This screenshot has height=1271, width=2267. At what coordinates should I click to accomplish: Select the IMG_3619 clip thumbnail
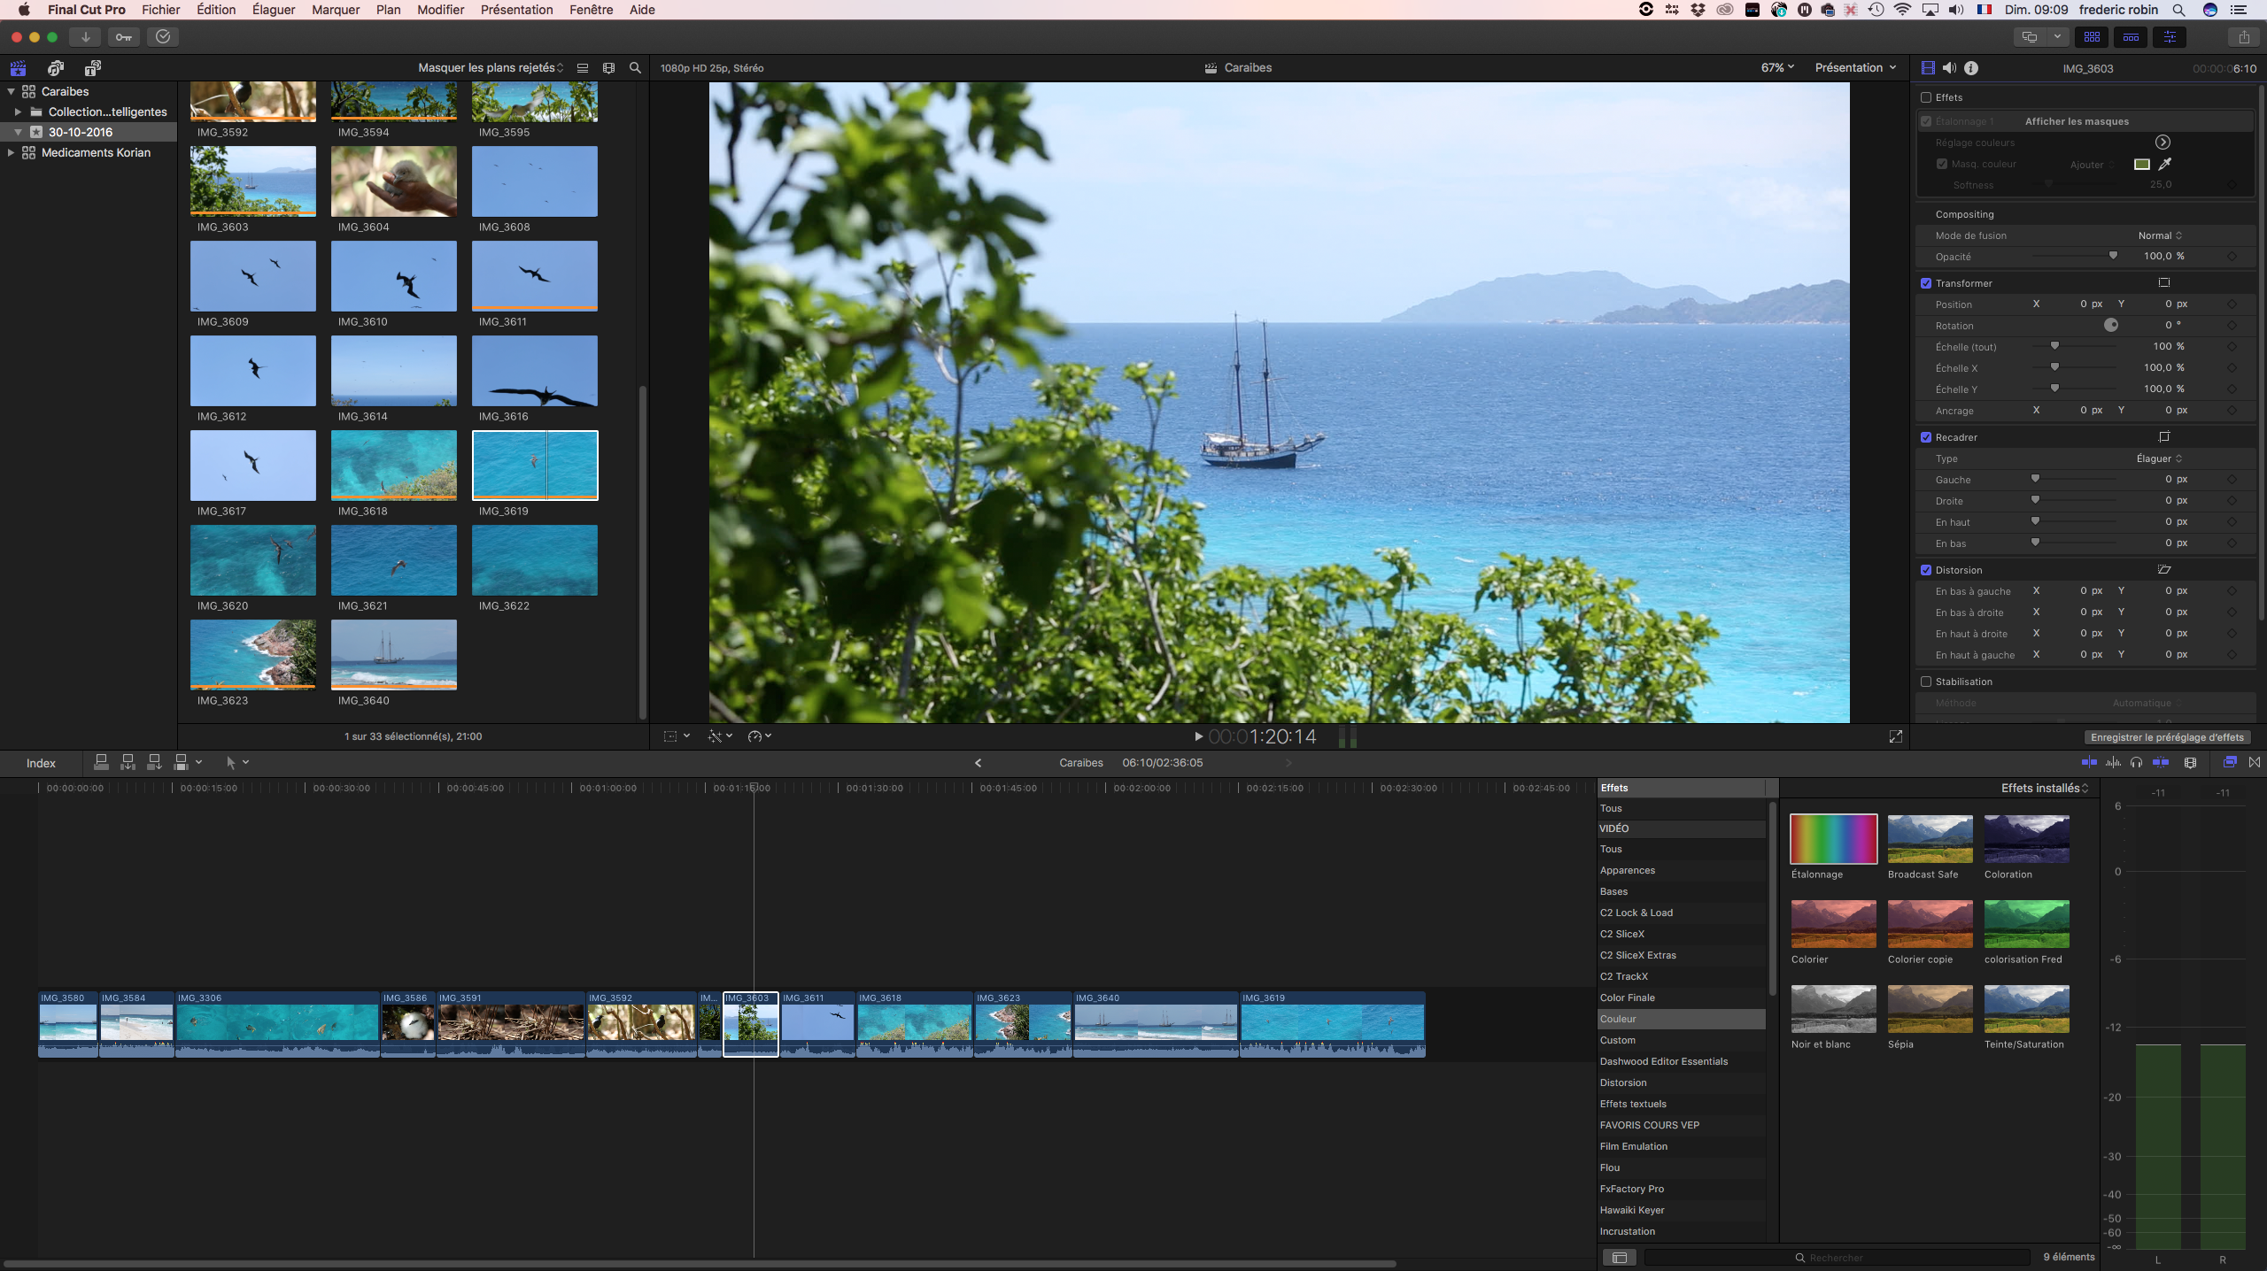535,465
